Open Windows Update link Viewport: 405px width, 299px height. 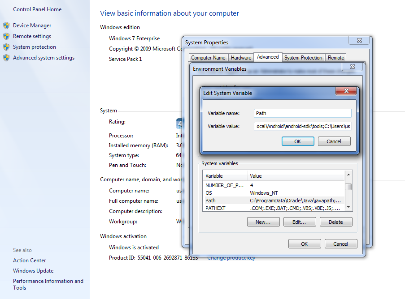pyautogui.click(x=33, y=271)
